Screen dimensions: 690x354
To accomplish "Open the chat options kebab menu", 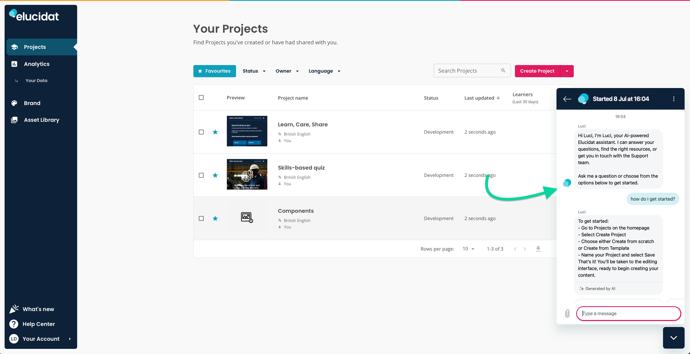I will [674, 99].
